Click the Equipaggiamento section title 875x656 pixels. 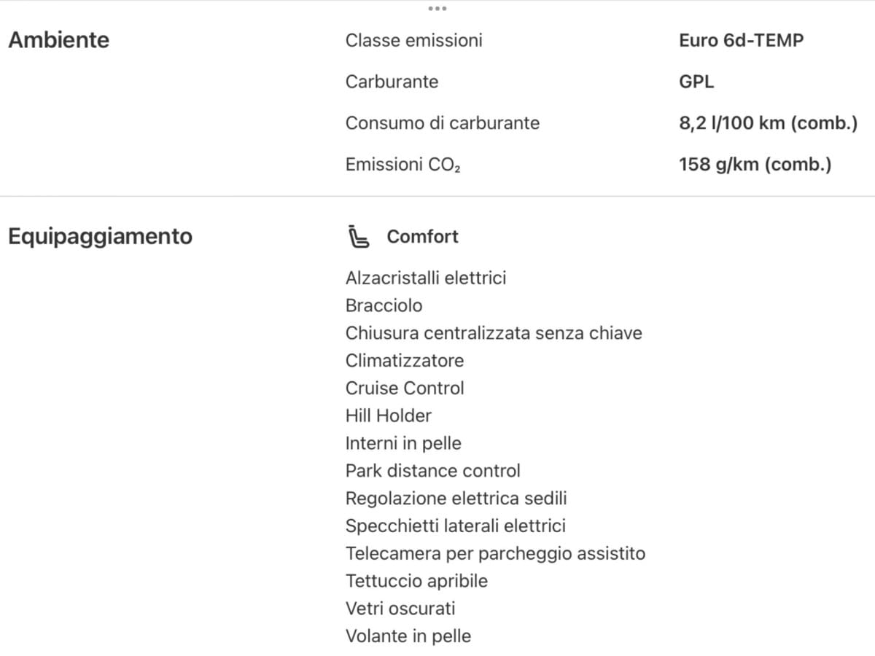click(100, 237)
